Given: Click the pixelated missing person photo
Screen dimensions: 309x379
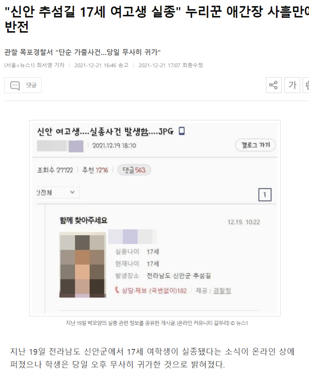Looking at the screenshot, I should 83,265.
